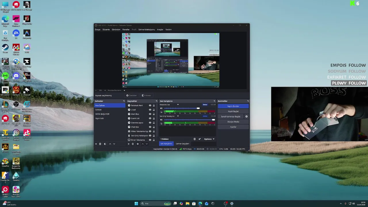This screenshot has width=368, height=207.
Task: Open the Sahne Koleksiyonu menu
Action: pos(147,30)
